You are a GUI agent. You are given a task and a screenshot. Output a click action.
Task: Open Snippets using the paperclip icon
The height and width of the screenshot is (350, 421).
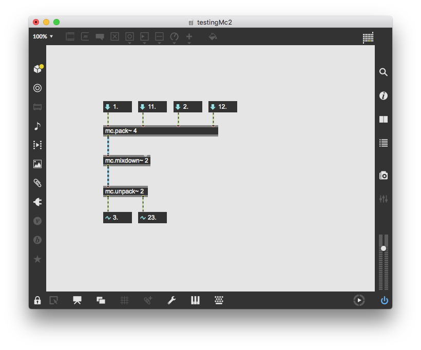tap(37, 183)
